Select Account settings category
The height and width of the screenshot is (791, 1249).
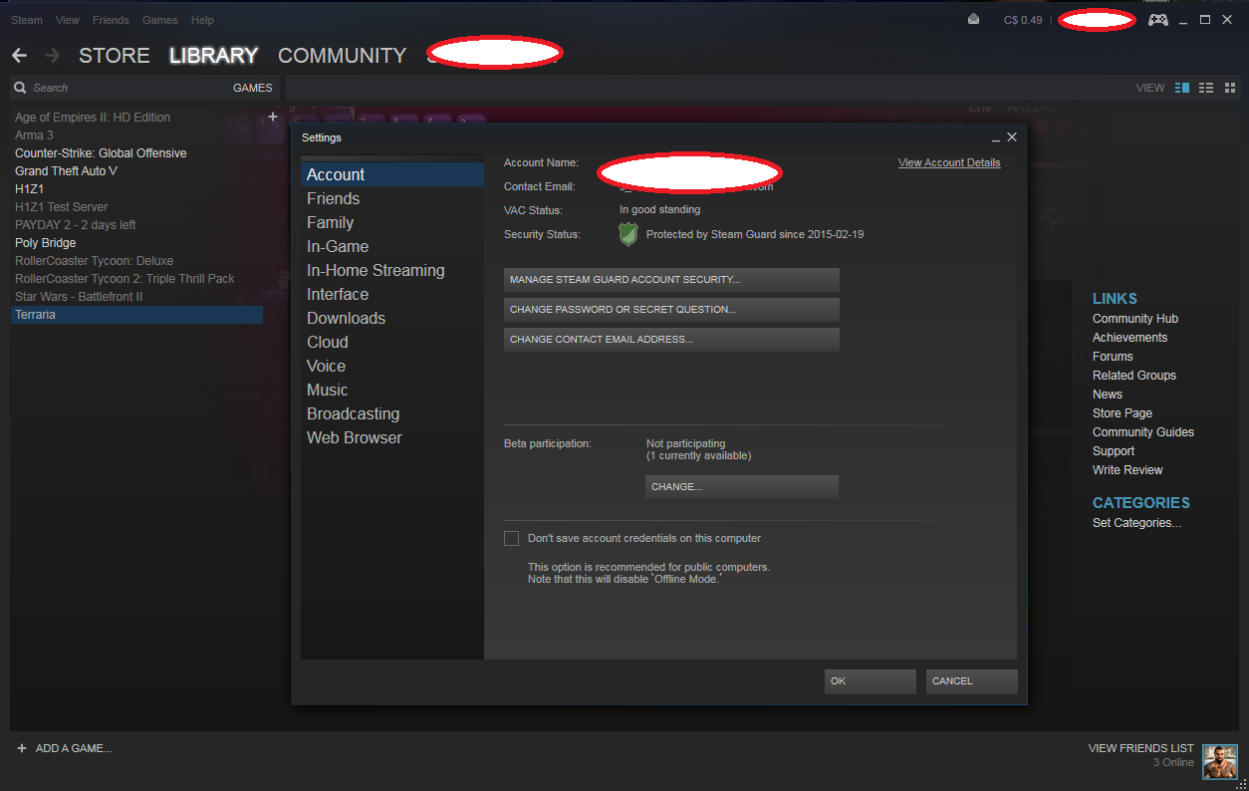pos(392,174)
